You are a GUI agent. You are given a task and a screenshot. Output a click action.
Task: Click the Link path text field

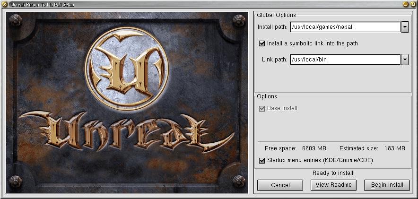pyautogui.click(x=345, y=60)
